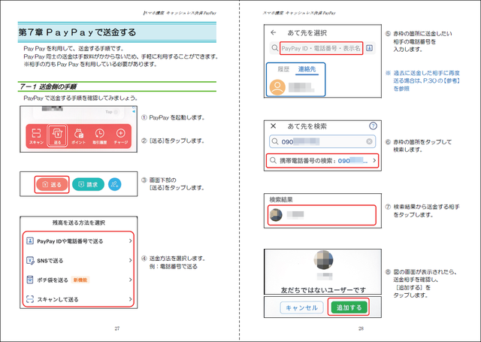Click chevron on スキャンして送る row

[130, 299]
